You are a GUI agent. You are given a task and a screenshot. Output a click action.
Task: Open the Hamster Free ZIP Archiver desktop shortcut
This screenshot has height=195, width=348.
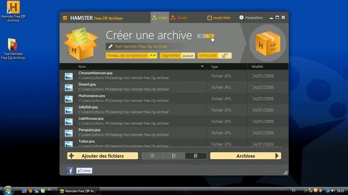(x=13, y=11)
